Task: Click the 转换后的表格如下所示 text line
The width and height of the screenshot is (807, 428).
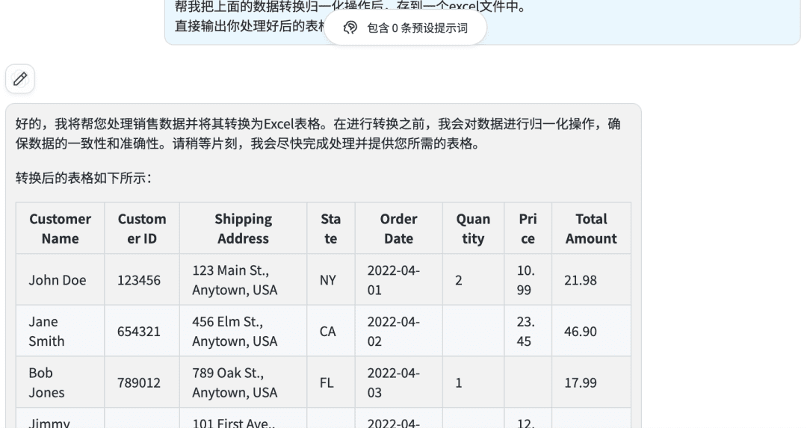Action: (x=84, y=178)
